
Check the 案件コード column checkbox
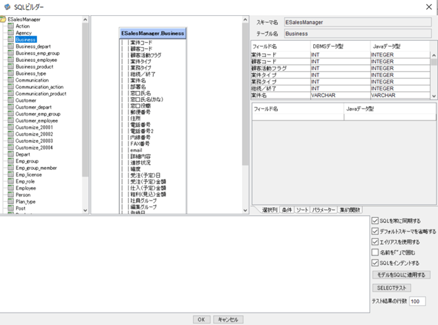tap(125, 43)
